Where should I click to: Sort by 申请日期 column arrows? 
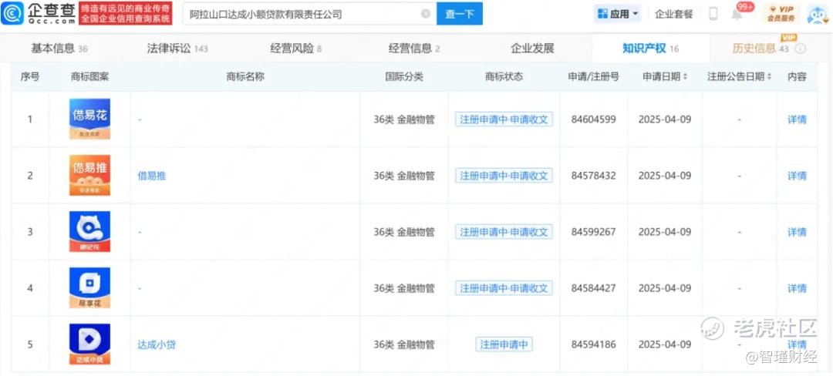tap(686, 77)
